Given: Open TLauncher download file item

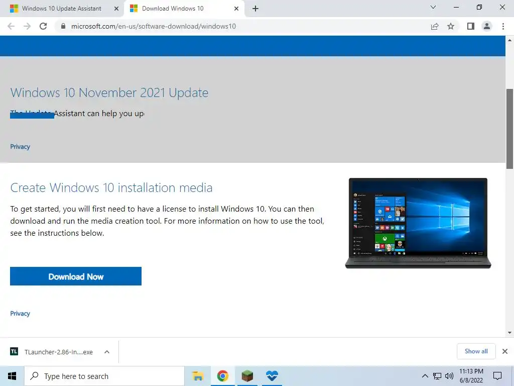Looking at the screenshot, I should 59,352.
